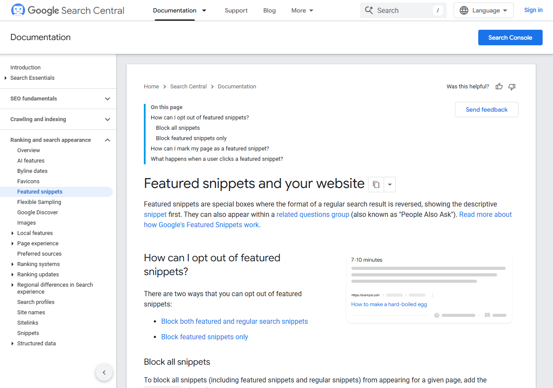Open Byline dates in sidebar
The width and height of the screenshot is (553, 388).
[32, 171]
